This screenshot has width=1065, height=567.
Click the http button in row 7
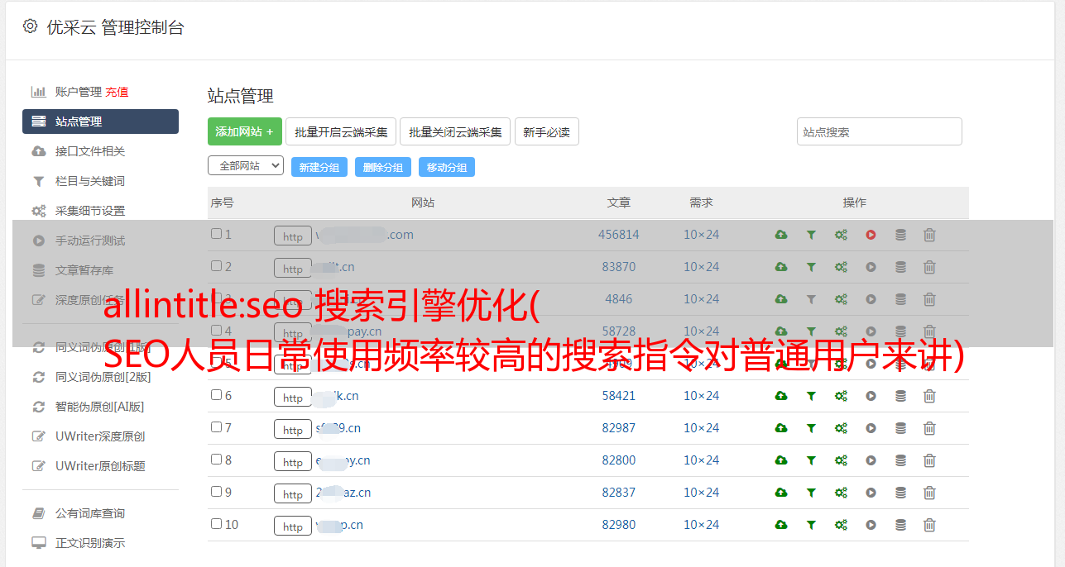click(x=293, y=429)
